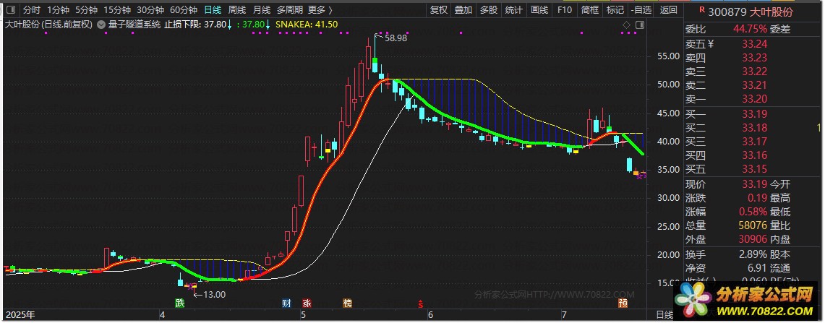
Task: Select the 卖五 price 33.24
Action: coord(754,44)
